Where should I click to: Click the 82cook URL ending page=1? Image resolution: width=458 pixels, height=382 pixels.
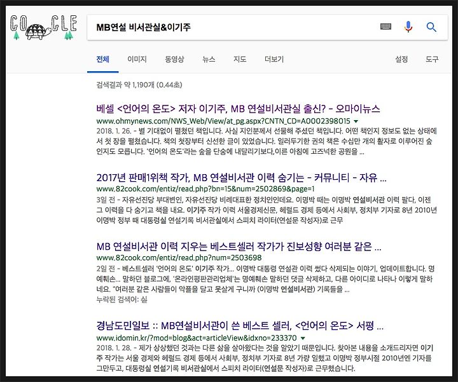[205, 189]
